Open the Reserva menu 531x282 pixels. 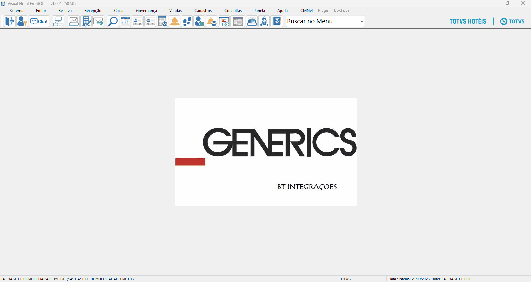[65, 11]
